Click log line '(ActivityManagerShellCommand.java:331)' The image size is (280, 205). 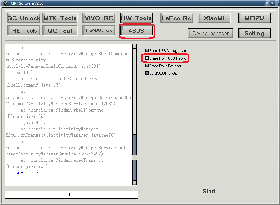53,66
